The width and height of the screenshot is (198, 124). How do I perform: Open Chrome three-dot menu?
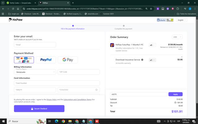pyautogui.click(x=195, y=9)
